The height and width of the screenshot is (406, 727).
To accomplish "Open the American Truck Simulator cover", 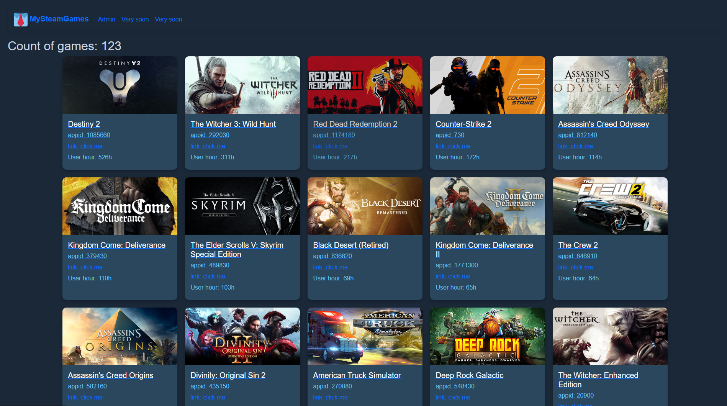I will coord(365,336).
